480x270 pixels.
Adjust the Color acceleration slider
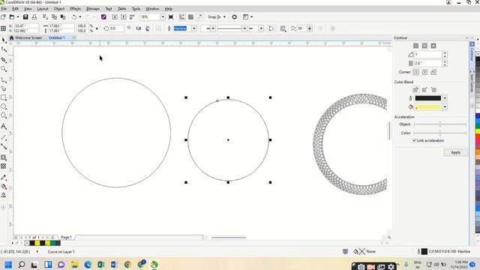(440, 133)
